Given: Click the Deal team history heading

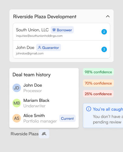Looking at the screenshot, I should (x=32, y=75).
